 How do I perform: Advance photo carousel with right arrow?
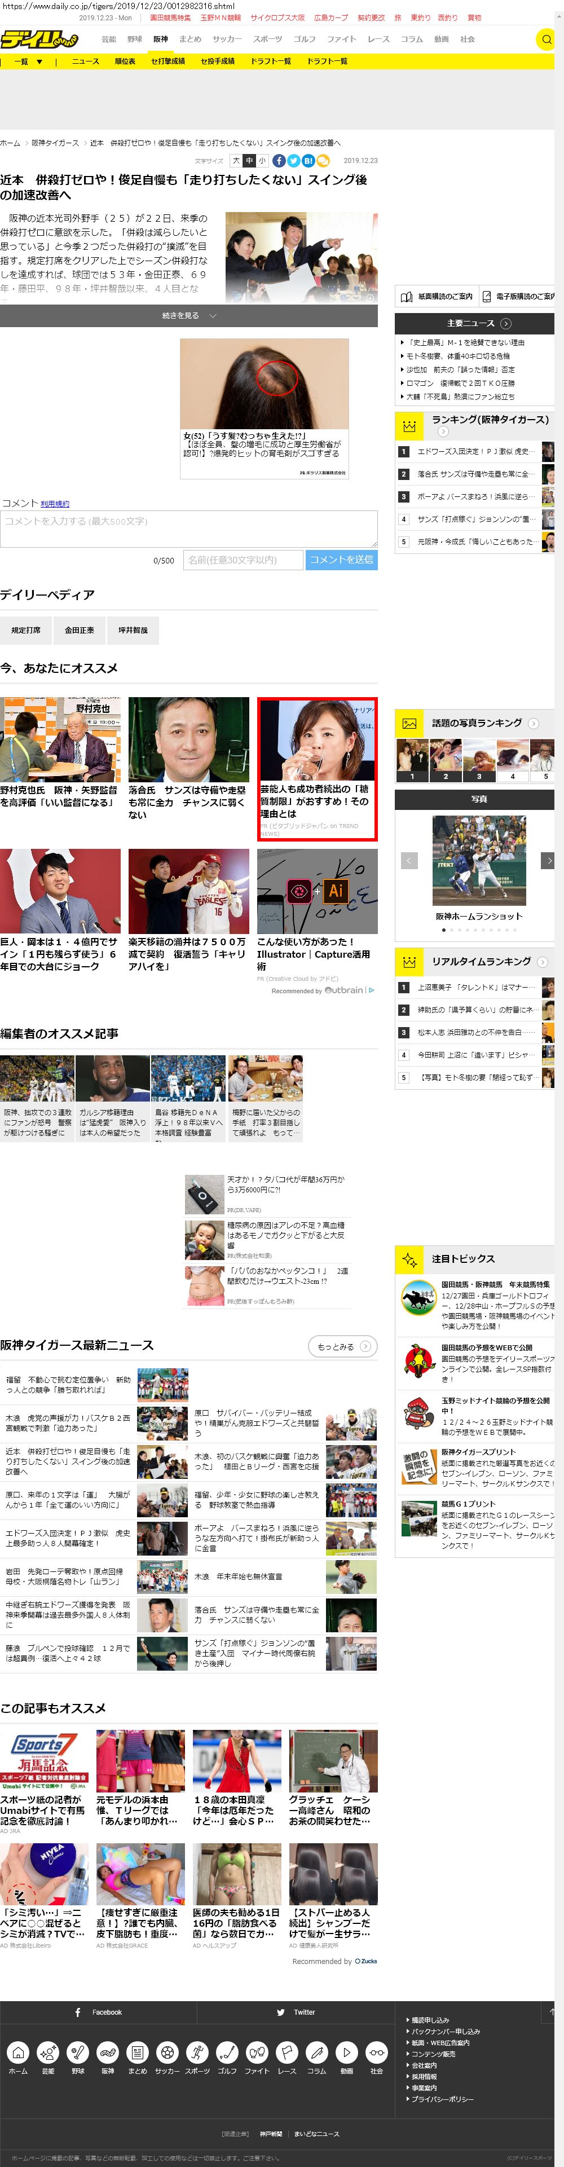(x=548, y=860)
